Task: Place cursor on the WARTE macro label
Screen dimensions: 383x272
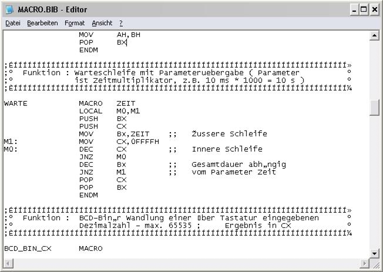Action: point(16,103)
